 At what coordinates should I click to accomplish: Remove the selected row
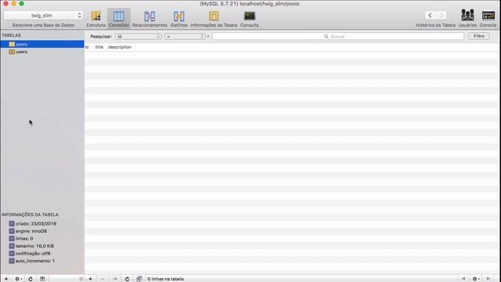tap(103, 279)
